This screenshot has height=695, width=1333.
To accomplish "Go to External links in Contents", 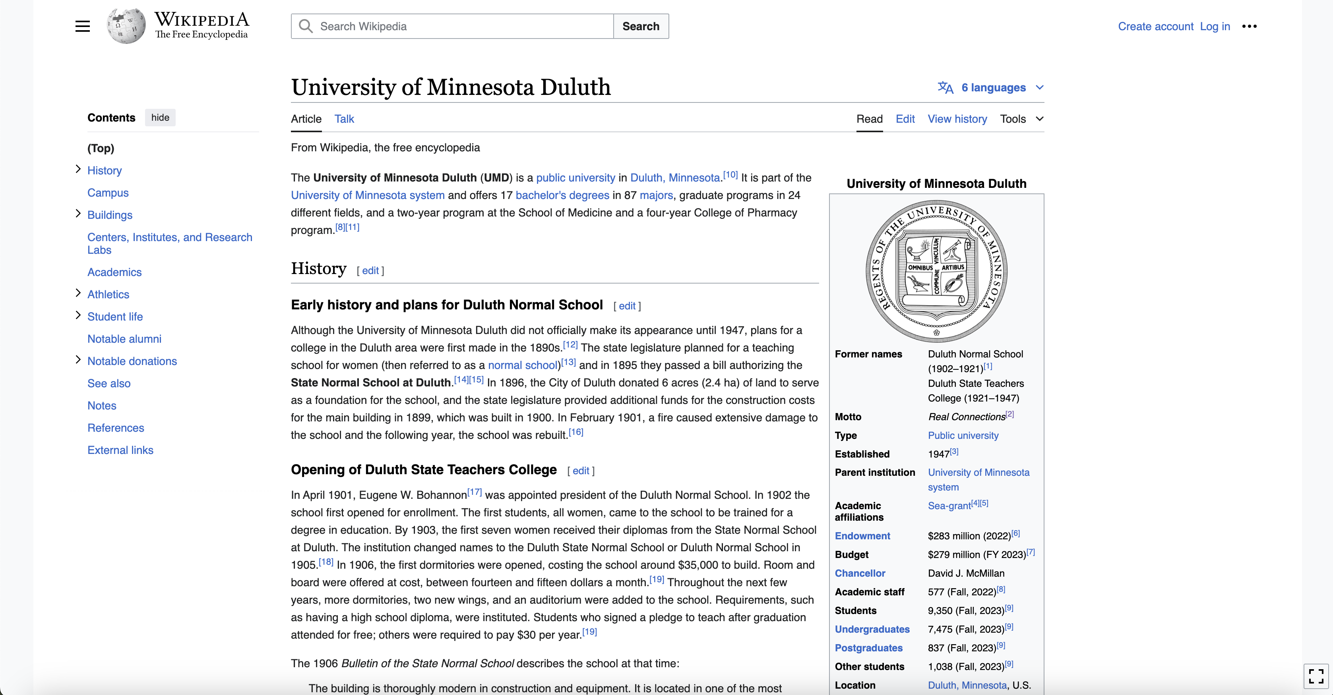I will 120,450.
